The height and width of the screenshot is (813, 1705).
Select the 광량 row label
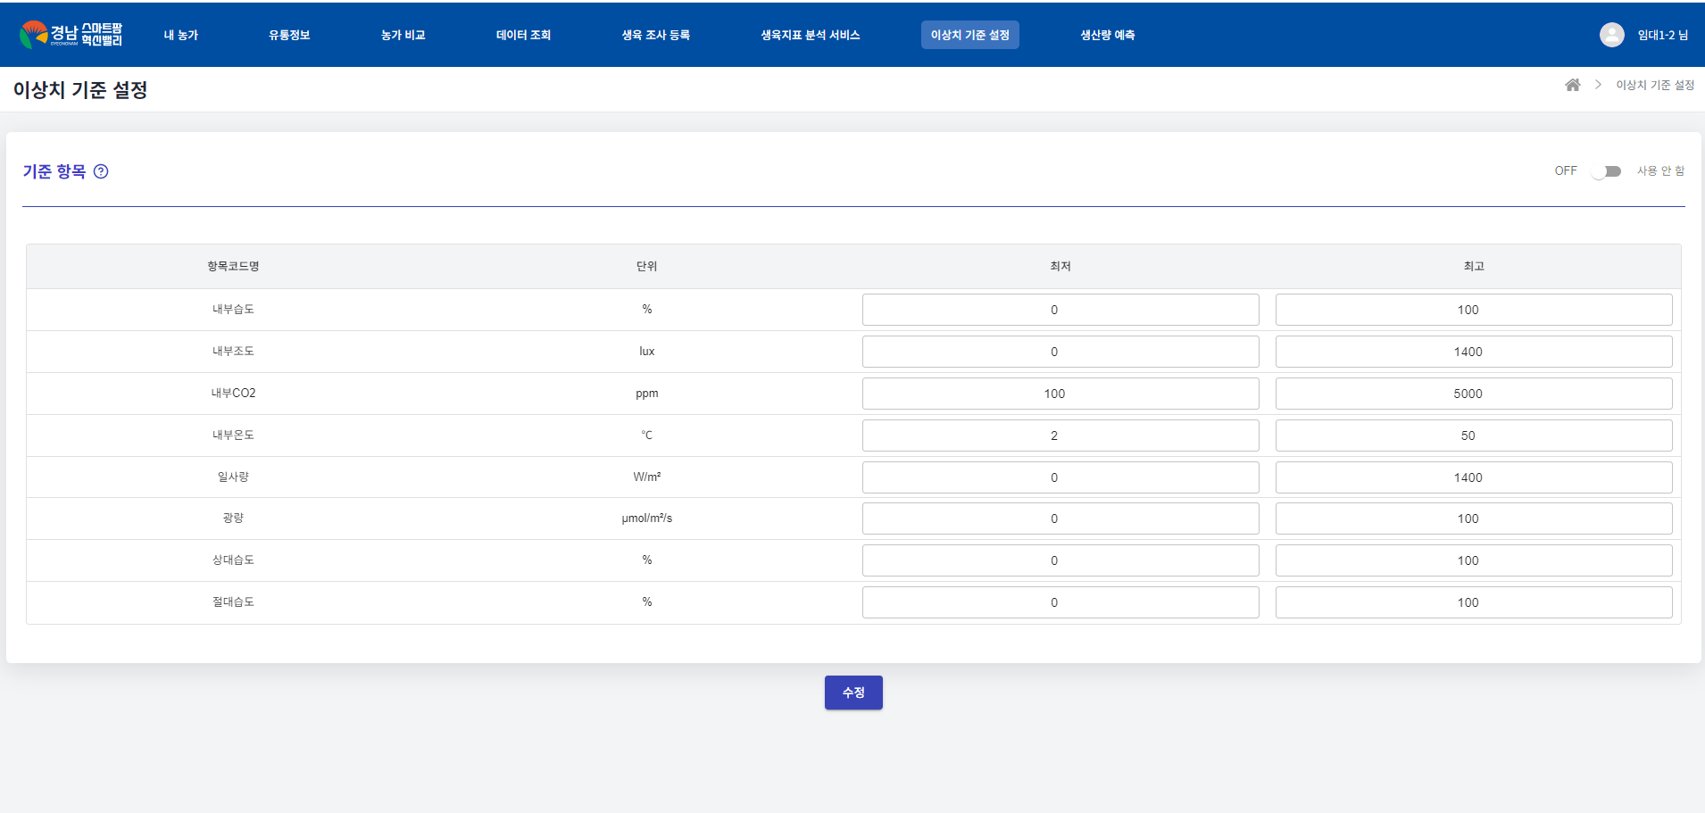[233, 518]
